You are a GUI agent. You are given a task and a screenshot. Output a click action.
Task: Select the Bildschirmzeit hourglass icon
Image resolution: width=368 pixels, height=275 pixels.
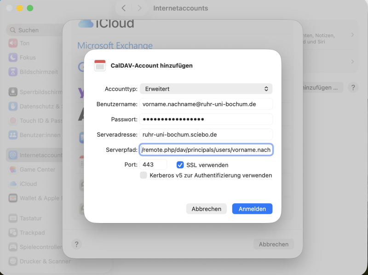[x=13, y=72]
